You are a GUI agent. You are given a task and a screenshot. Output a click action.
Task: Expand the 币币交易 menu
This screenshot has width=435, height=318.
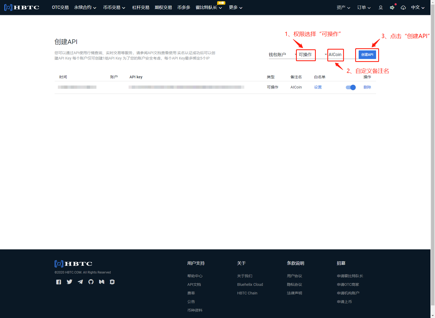(114, 8)
